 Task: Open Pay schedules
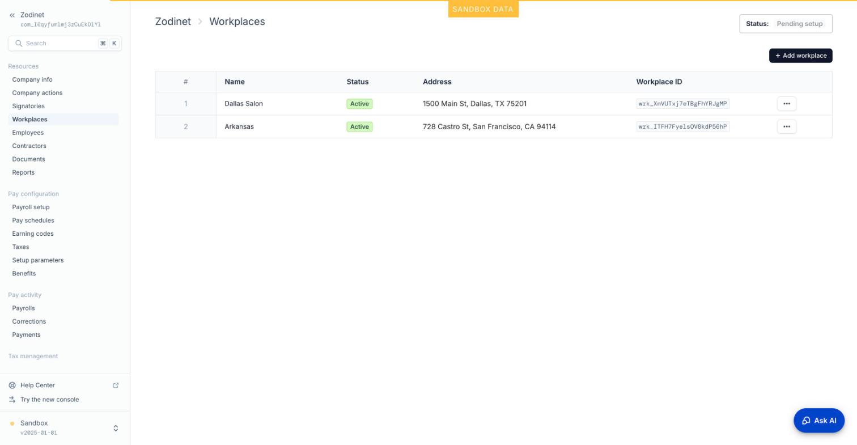33,221
